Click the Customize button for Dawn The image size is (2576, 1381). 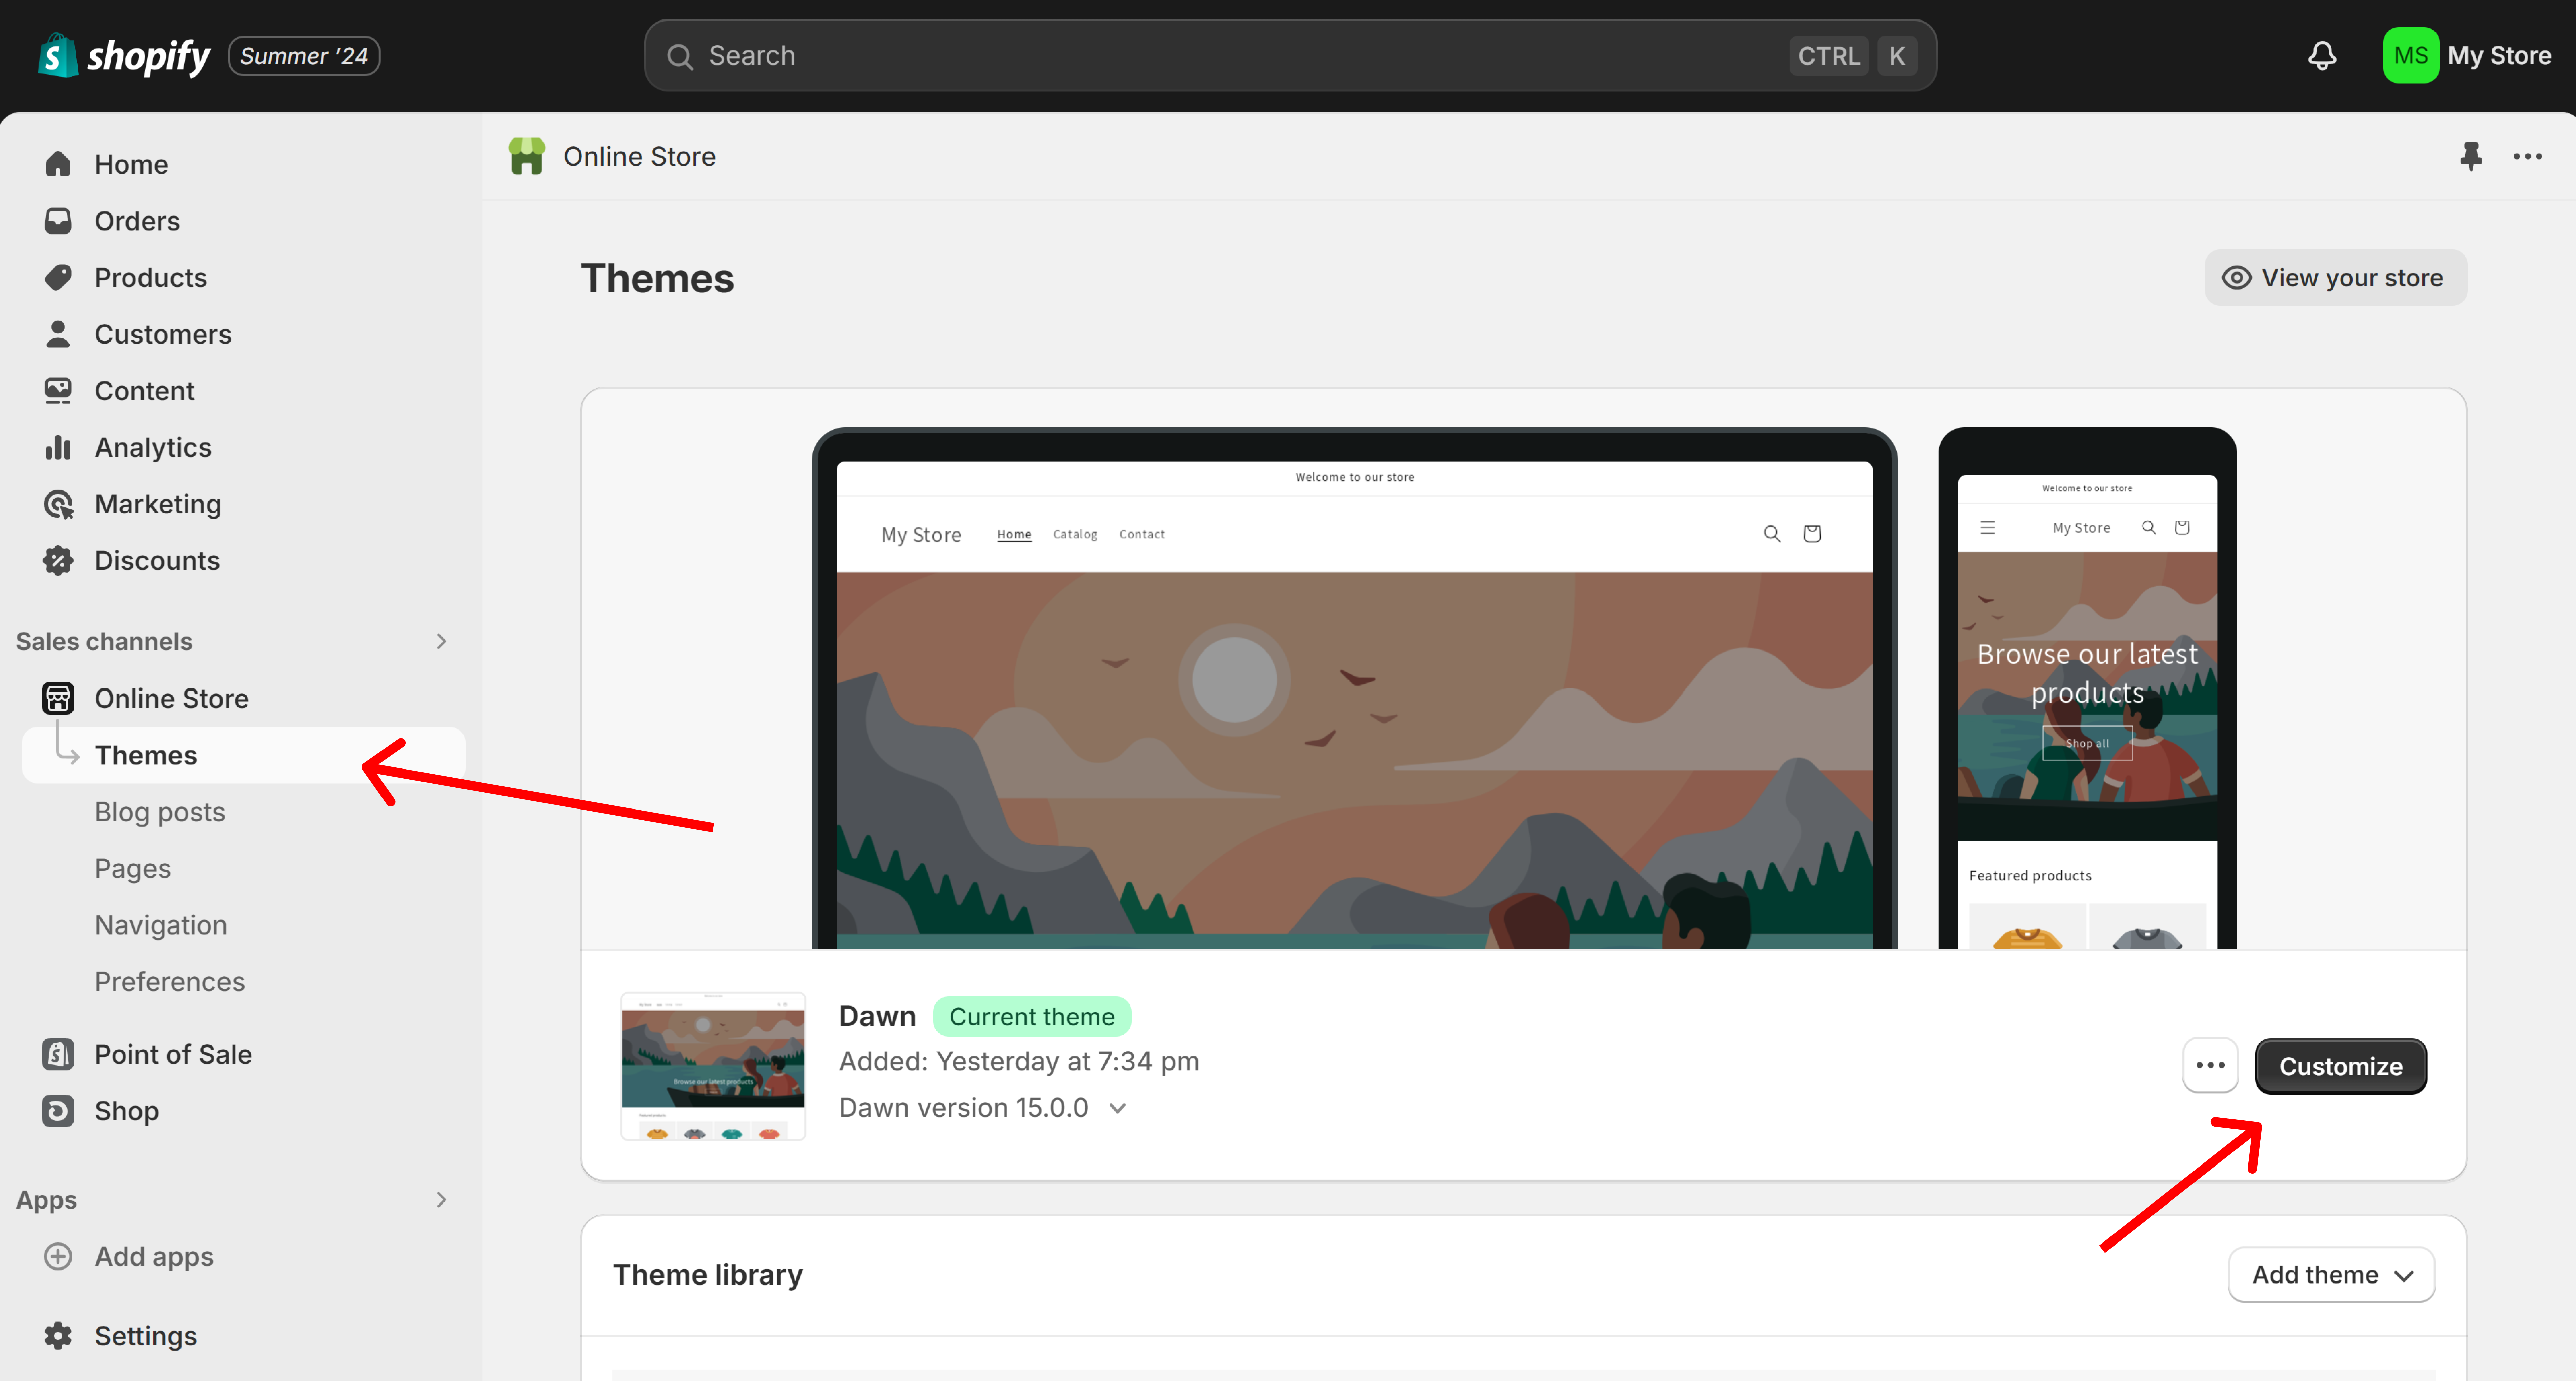[x=2340, y=1066]
